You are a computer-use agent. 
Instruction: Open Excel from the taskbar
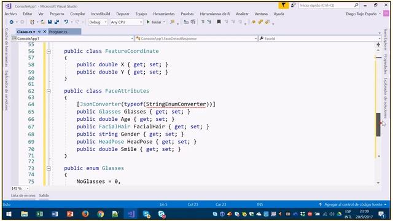click(x=39, y=214)
